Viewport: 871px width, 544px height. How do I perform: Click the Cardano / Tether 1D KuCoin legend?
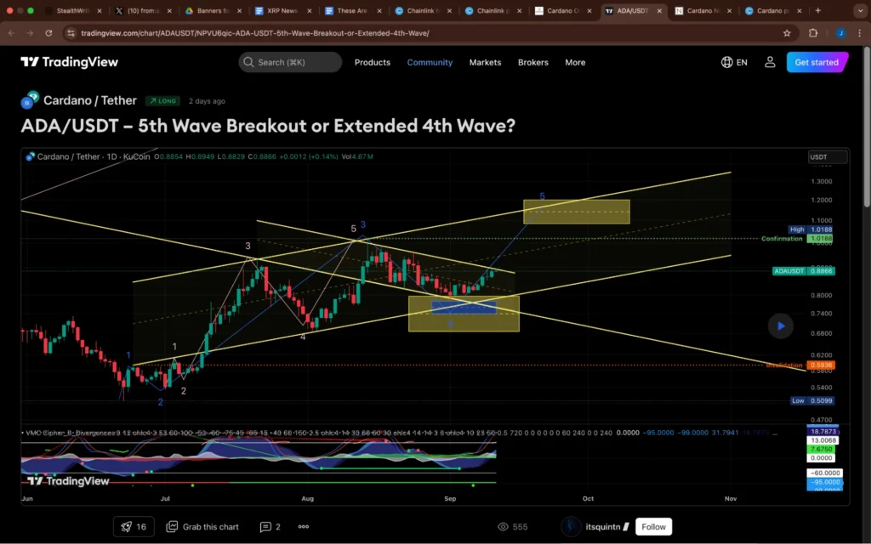pyautogui.click(x=94, y=156)
